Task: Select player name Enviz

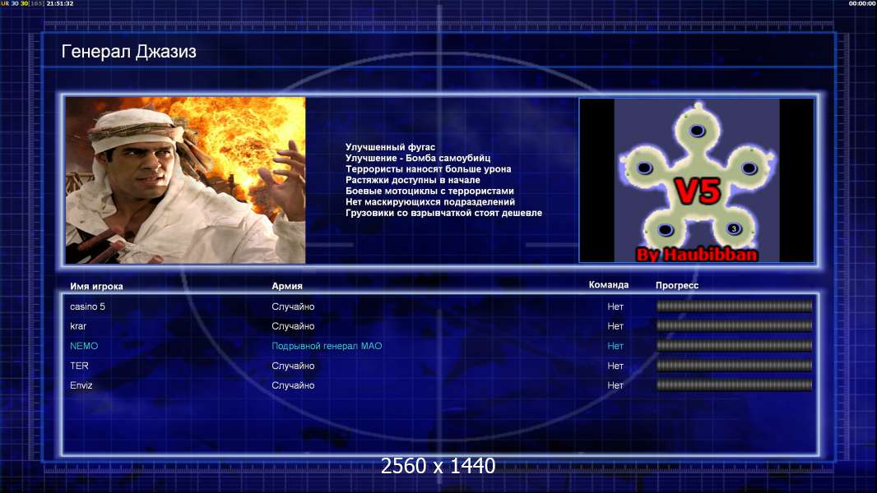Action: [x=81, y=385]
